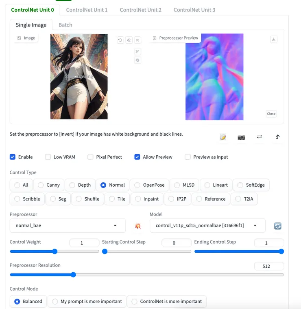
Task: Switch to ControlNet Unit 1 tab
Action: pyautogui.click(x=87, y=10)
